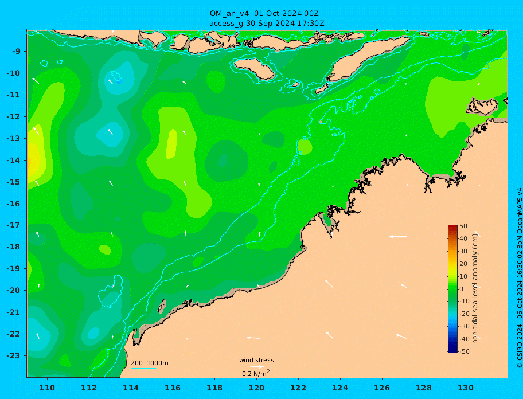Click the wind stress legend label
The height and width of the screenshot is (399, 523).
click(x=256, y=360)
